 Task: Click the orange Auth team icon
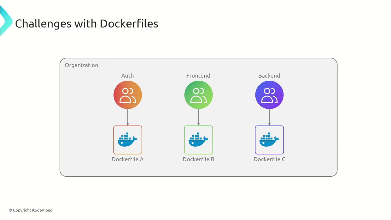(128, 95)
